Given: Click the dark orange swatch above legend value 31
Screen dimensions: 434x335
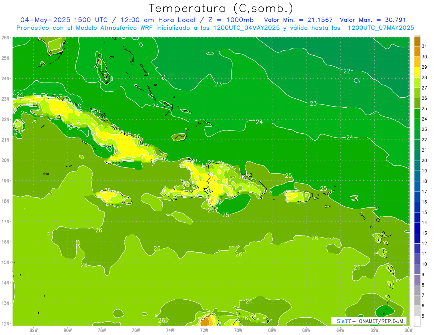Looking at the screenshot, I should [417, 41].
